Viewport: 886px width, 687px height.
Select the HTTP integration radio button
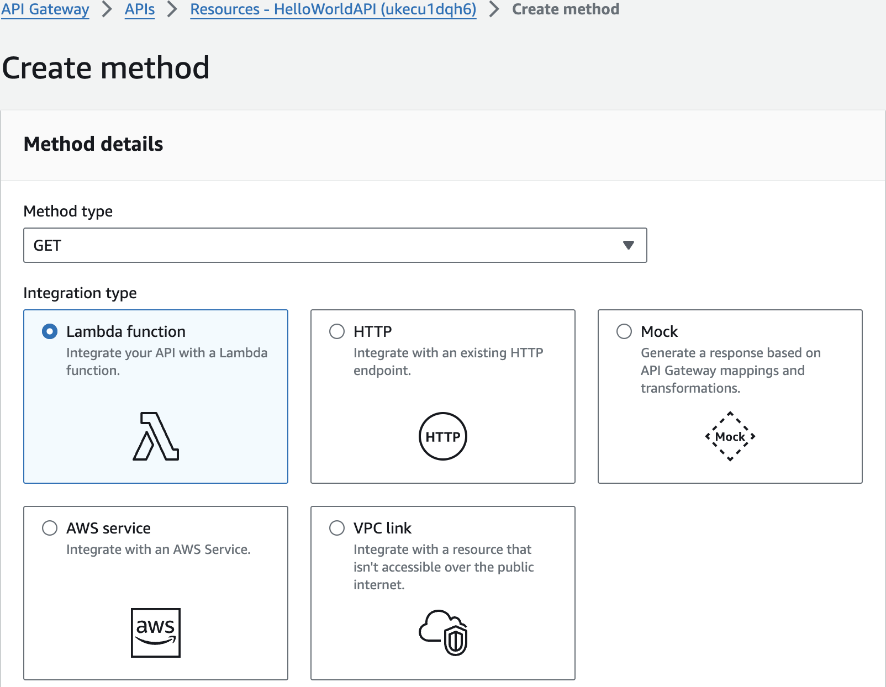(337, 331)
